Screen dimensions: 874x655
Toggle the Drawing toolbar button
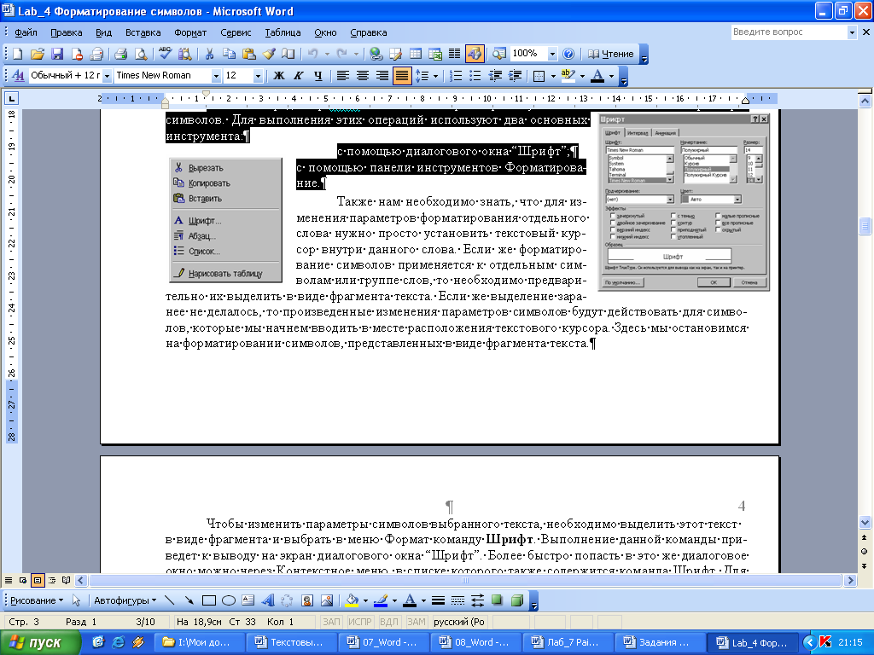(475, 54)
